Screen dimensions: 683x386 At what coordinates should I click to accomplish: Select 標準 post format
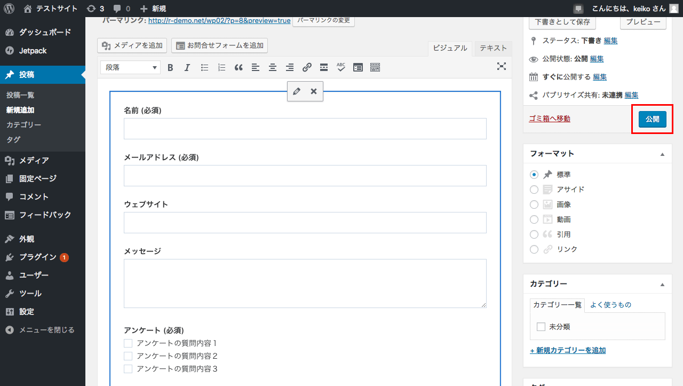pos(534,175)
